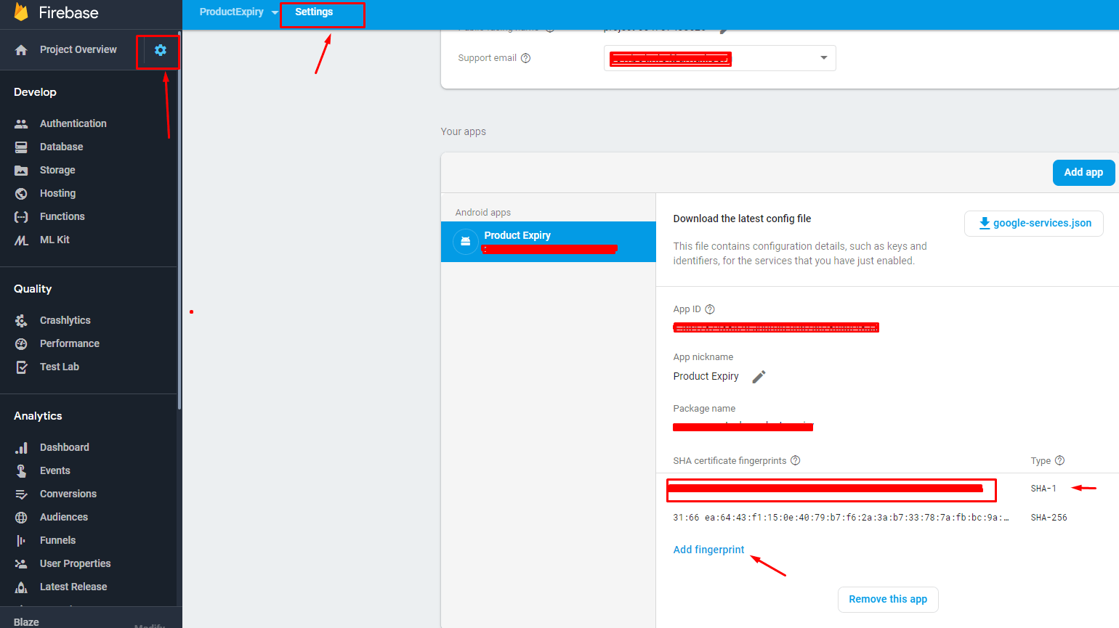Open the Analytics Dashboard
This screenshot has height=628, width=1119.
(64, 447)
